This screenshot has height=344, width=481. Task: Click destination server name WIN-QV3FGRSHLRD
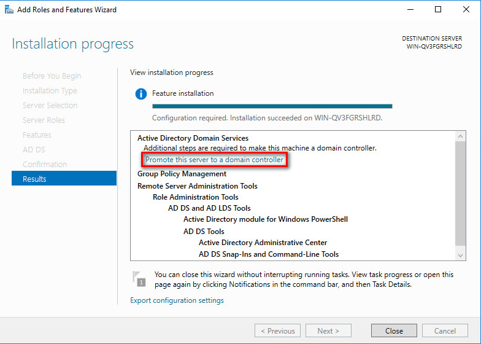click(434, 47)
